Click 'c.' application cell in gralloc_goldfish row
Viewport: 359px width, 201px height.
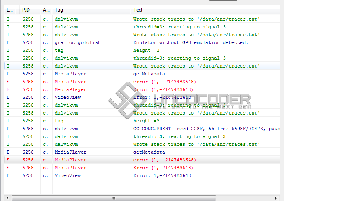point(45,42)
